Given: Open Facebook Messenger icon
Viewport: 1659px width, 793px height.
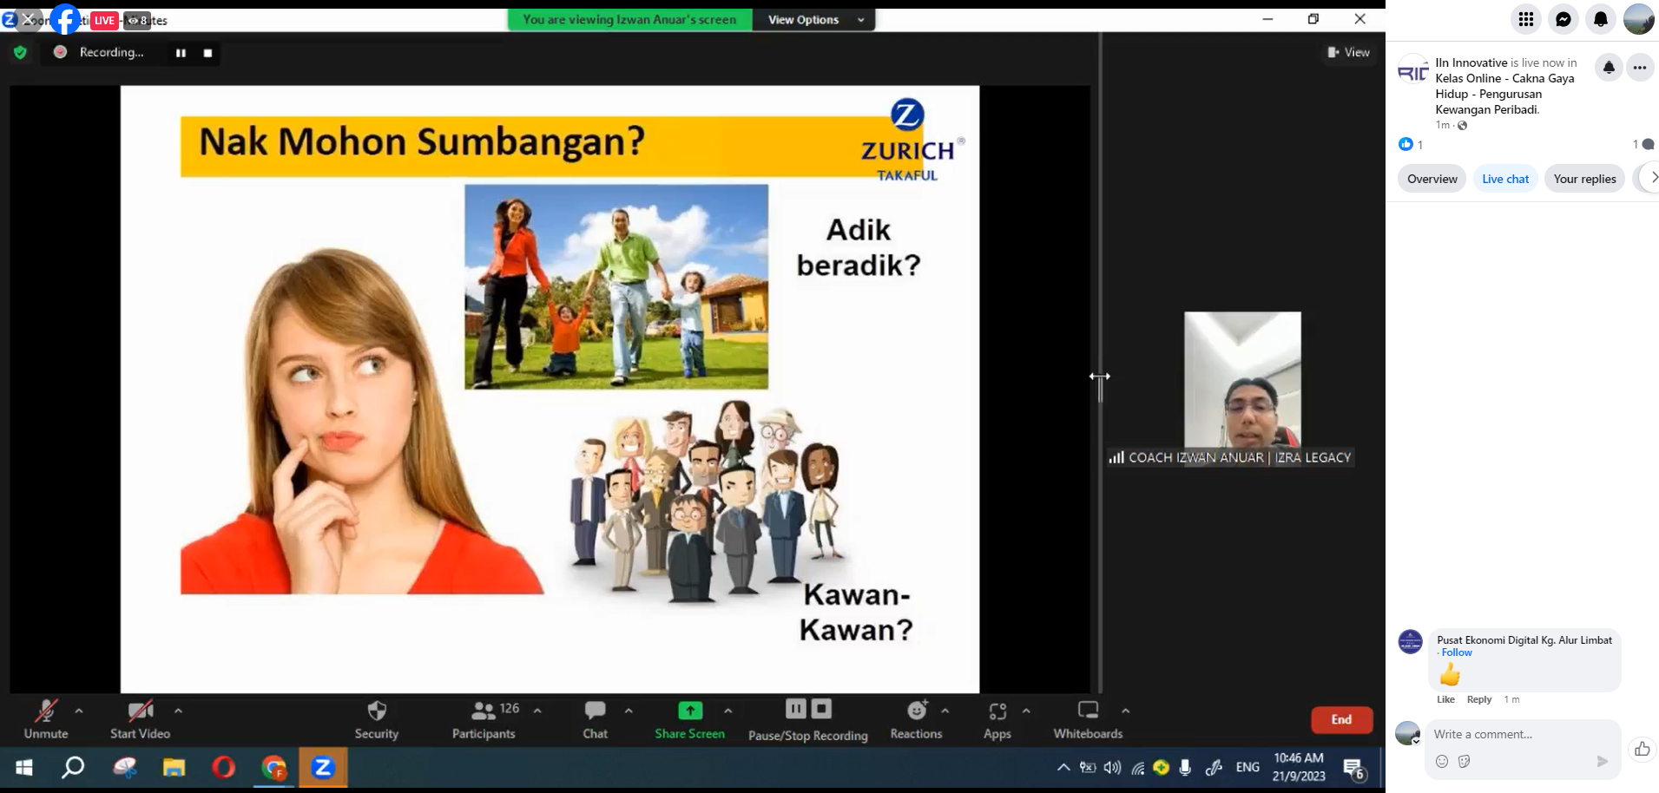Looking at the screenshot, I should coord(1563,19).
